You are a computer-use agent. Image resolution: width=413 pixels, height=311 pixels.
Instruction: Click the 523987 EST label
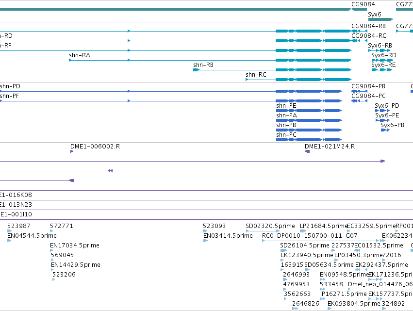[19, 226]
